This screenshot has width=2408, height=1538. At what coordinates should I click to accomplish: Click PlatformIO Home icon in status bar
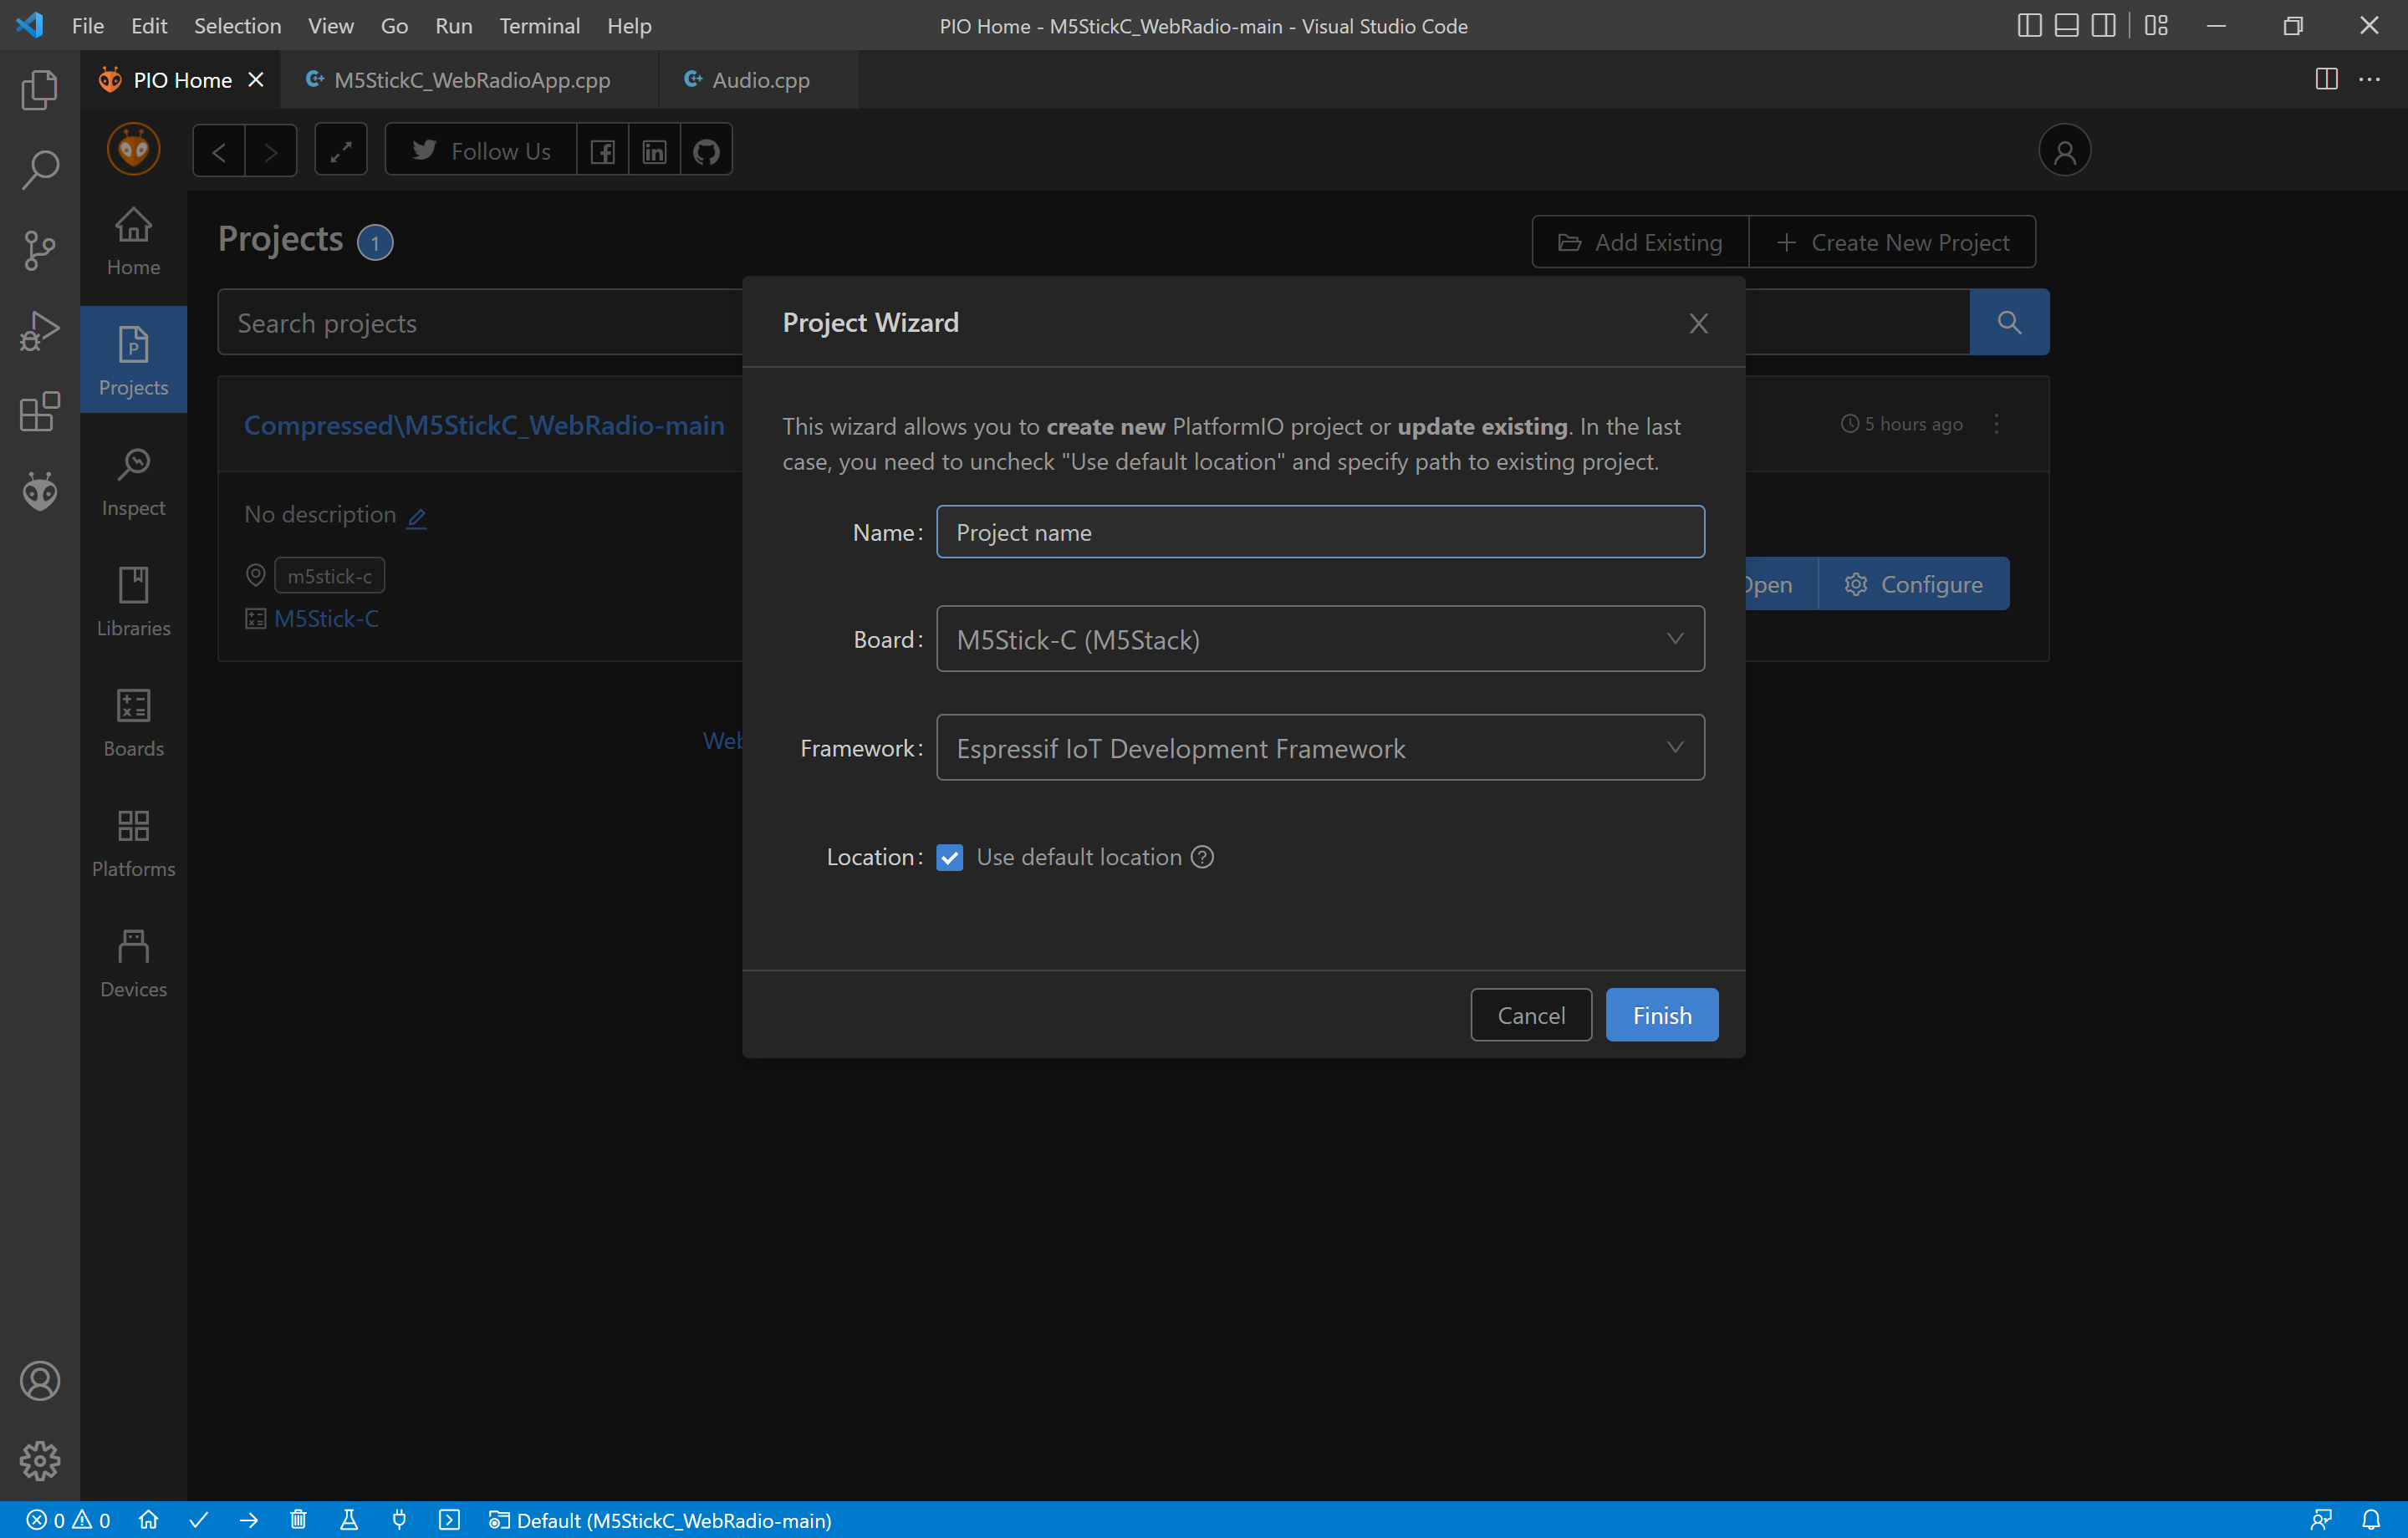pyautogui.click(x=149, y=1520)
